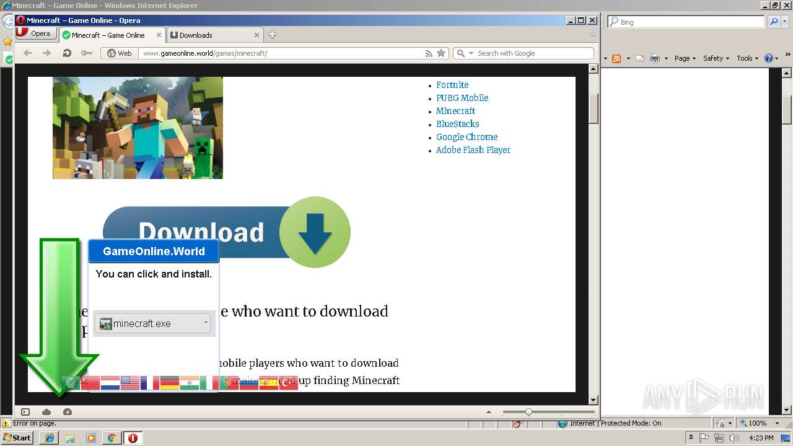793x446 pixels.
Task: Open the PUBG Mobile link
Action: [x=462, y=98]
